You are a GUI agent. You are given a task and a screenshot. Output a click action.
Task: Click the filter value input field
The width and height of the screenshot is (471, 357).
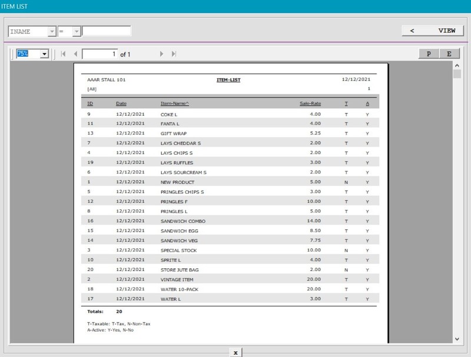(107, 31)
